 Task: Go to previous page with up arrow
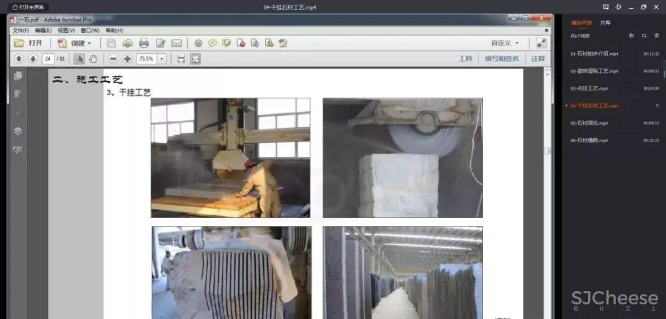(19, 58)
